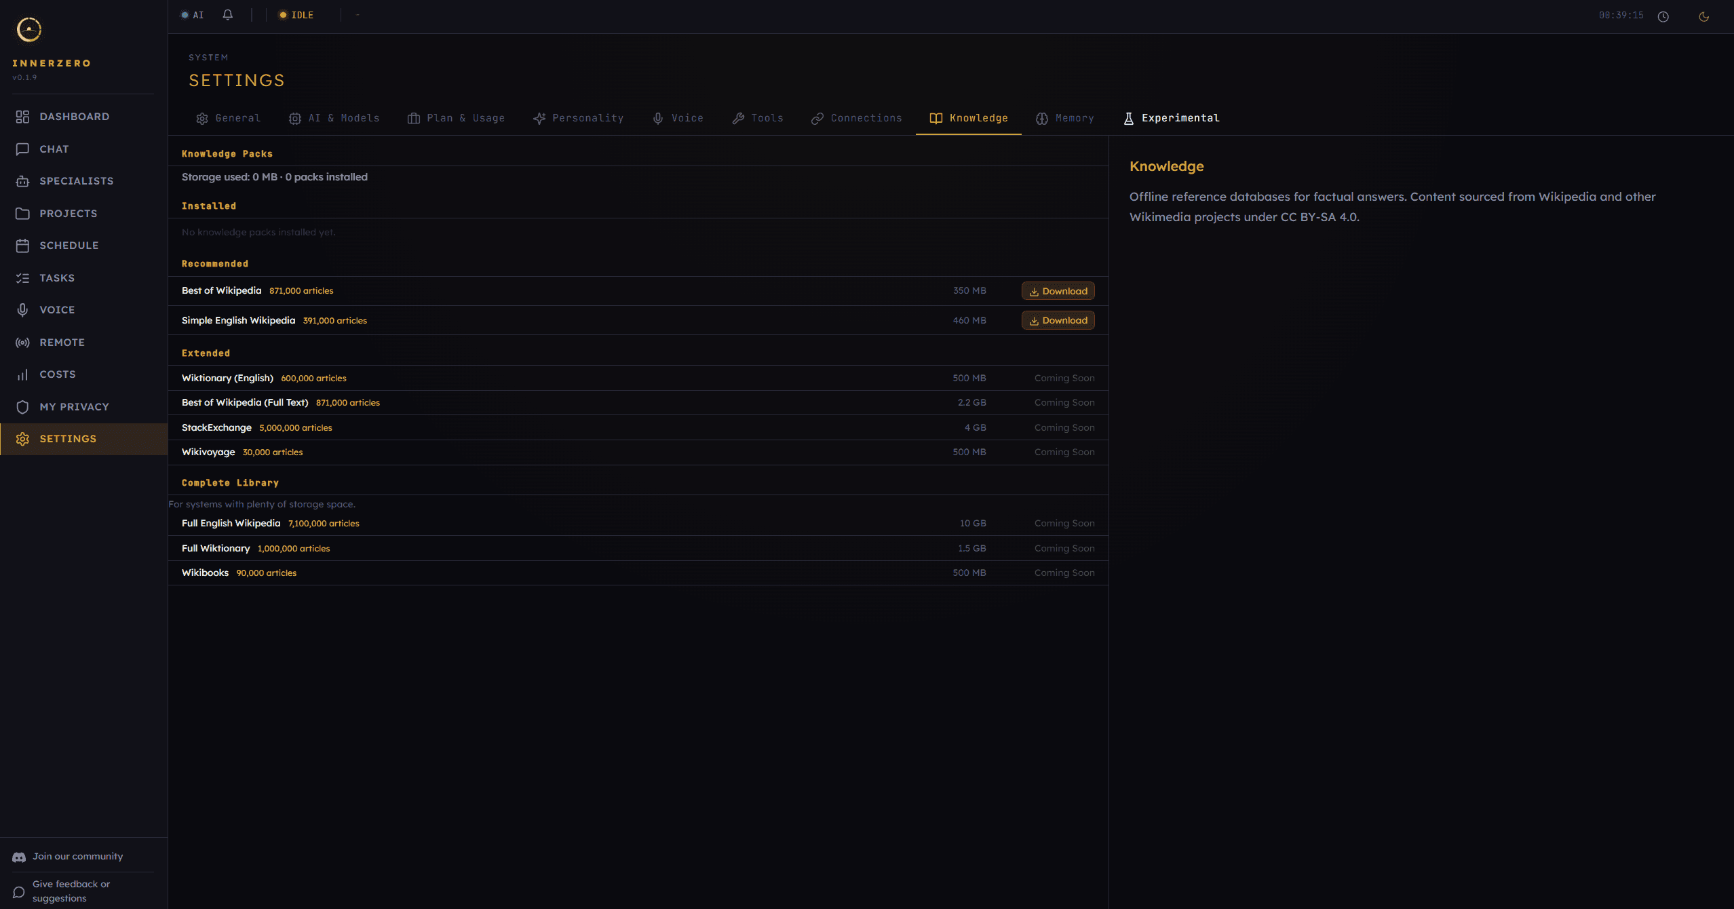The width and height of the screenshot is (1734, 909).
Task: Switch to the Voice settings tab
Action: pos(678,118)
